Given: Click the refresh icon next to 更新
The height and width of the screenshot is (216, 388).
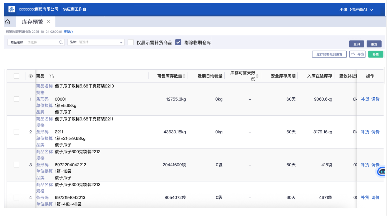Looking at the screenshot, I should tap(71, 32).
